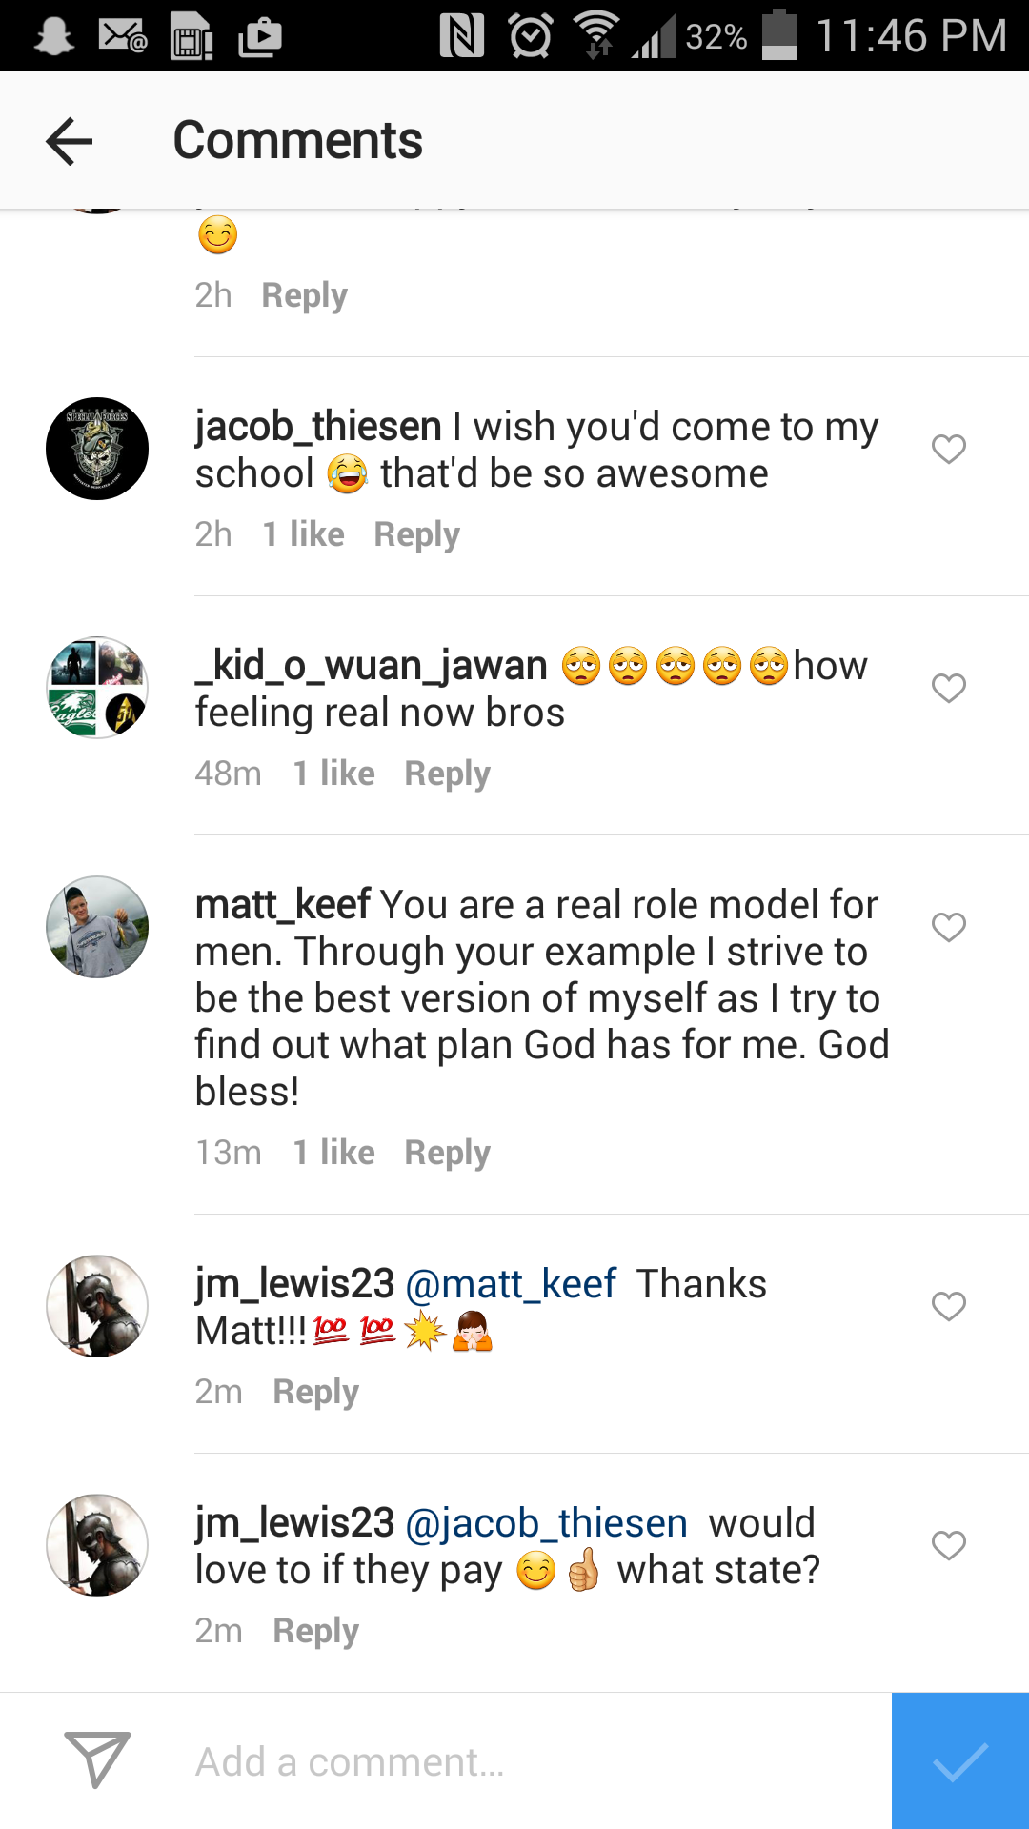The width and height of the screenshot is (1029, 1829).
Task: Tap the direct message paper plane icon
Action: click(x=97, y=1759)
